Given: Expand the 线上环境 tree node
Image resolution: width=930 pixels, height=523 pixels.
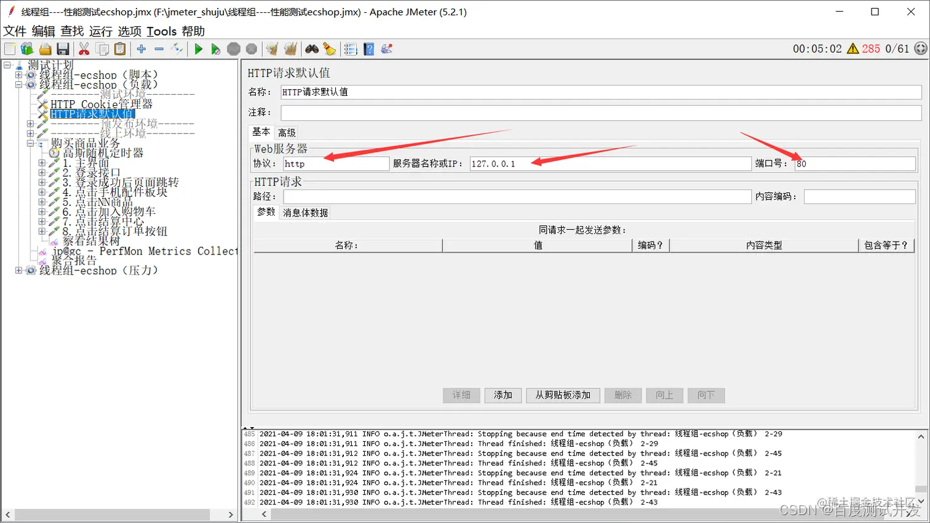Looking at the screenshot, I should pyautogui.click(x=30, y=133).
